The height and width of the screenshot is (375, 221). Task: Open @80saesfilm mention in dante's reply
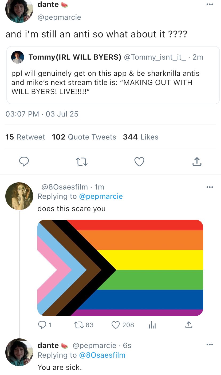pos(102,355)
